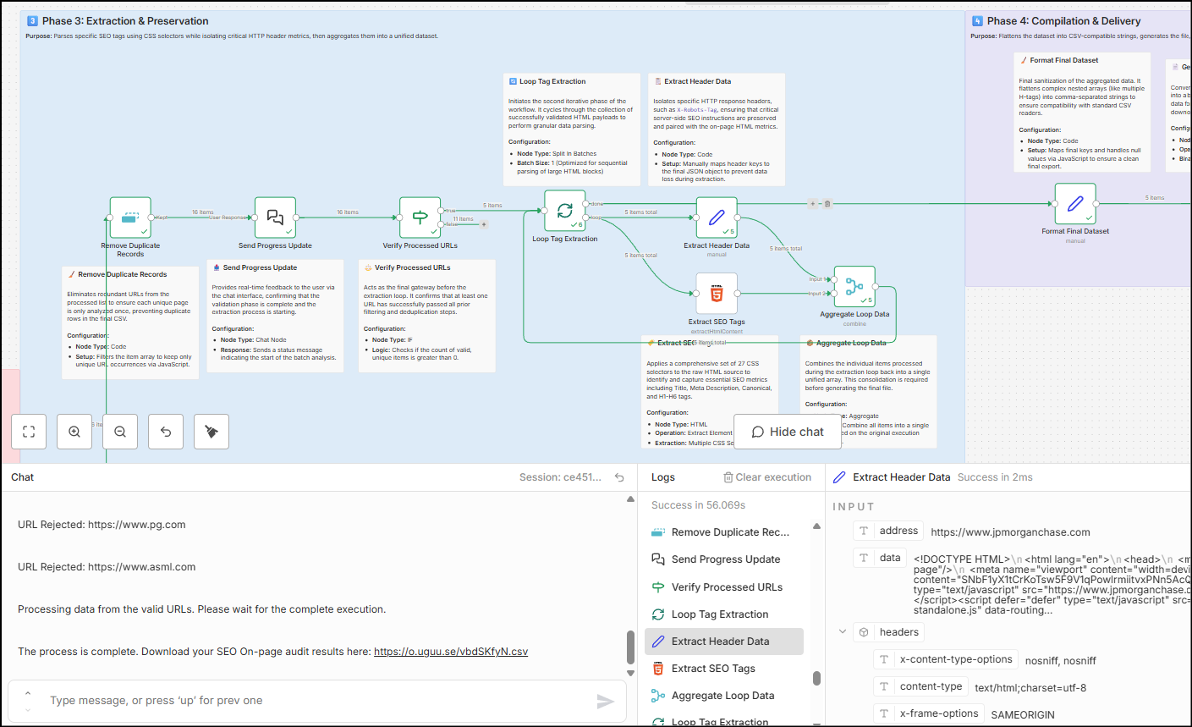
Task: Hide the chat panel
Action: point(788,432)
